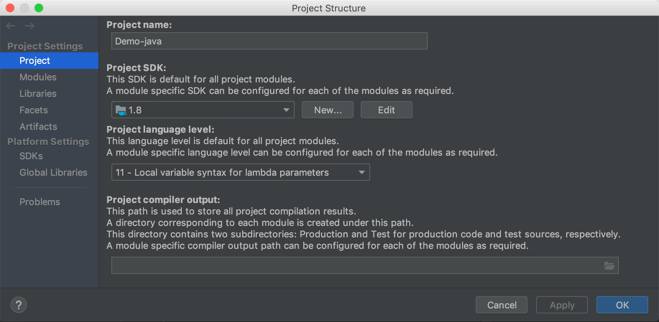Open the help question mark button
Image resolution: width=659 pixels, height=322 pixels.
(19, 305)
